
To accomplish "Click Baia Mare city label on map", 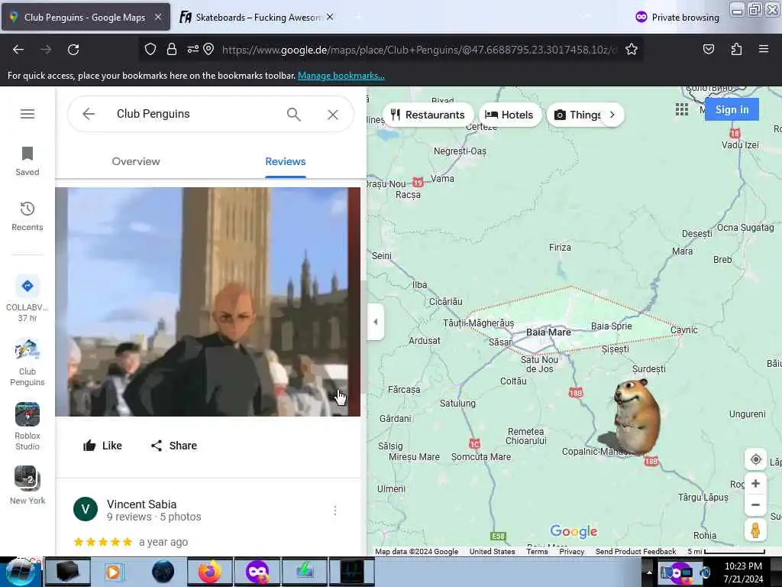I will [548, 332].
